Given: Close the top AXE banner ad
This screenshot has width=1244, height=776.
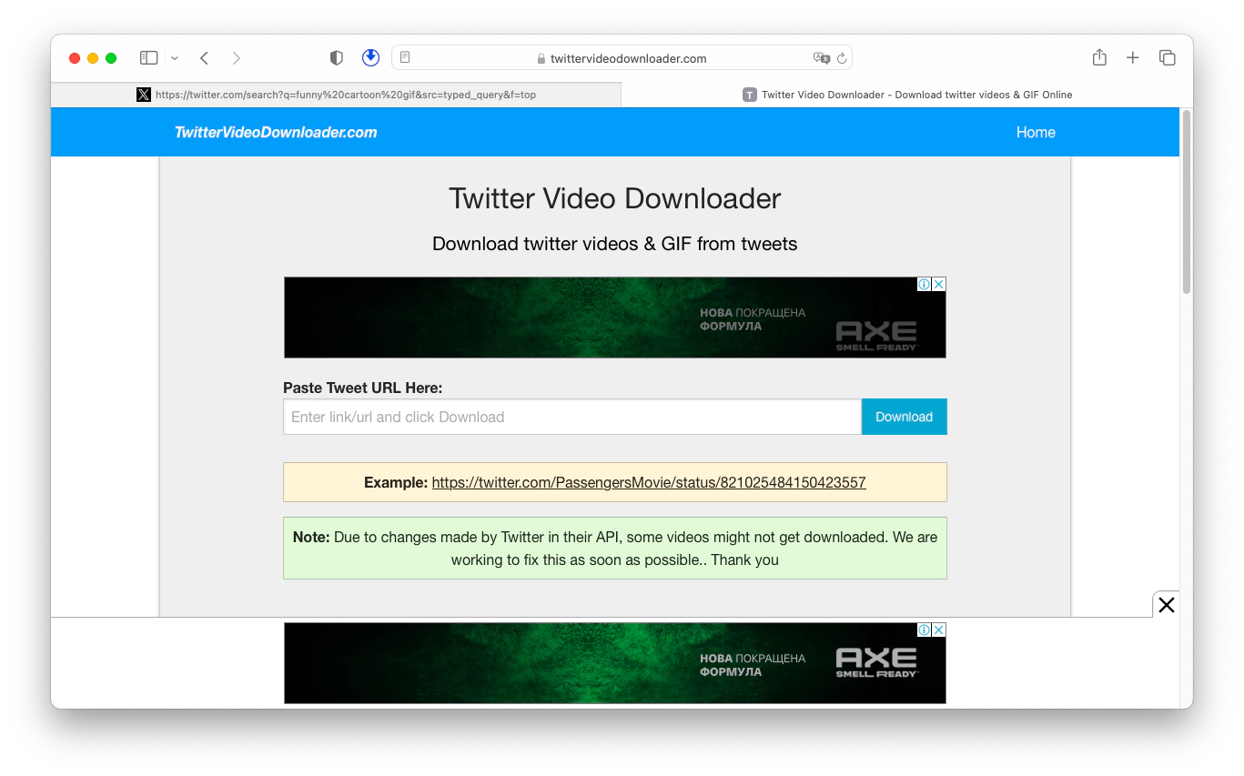Looking at the screenshot, I should click(x=939, y=284).
